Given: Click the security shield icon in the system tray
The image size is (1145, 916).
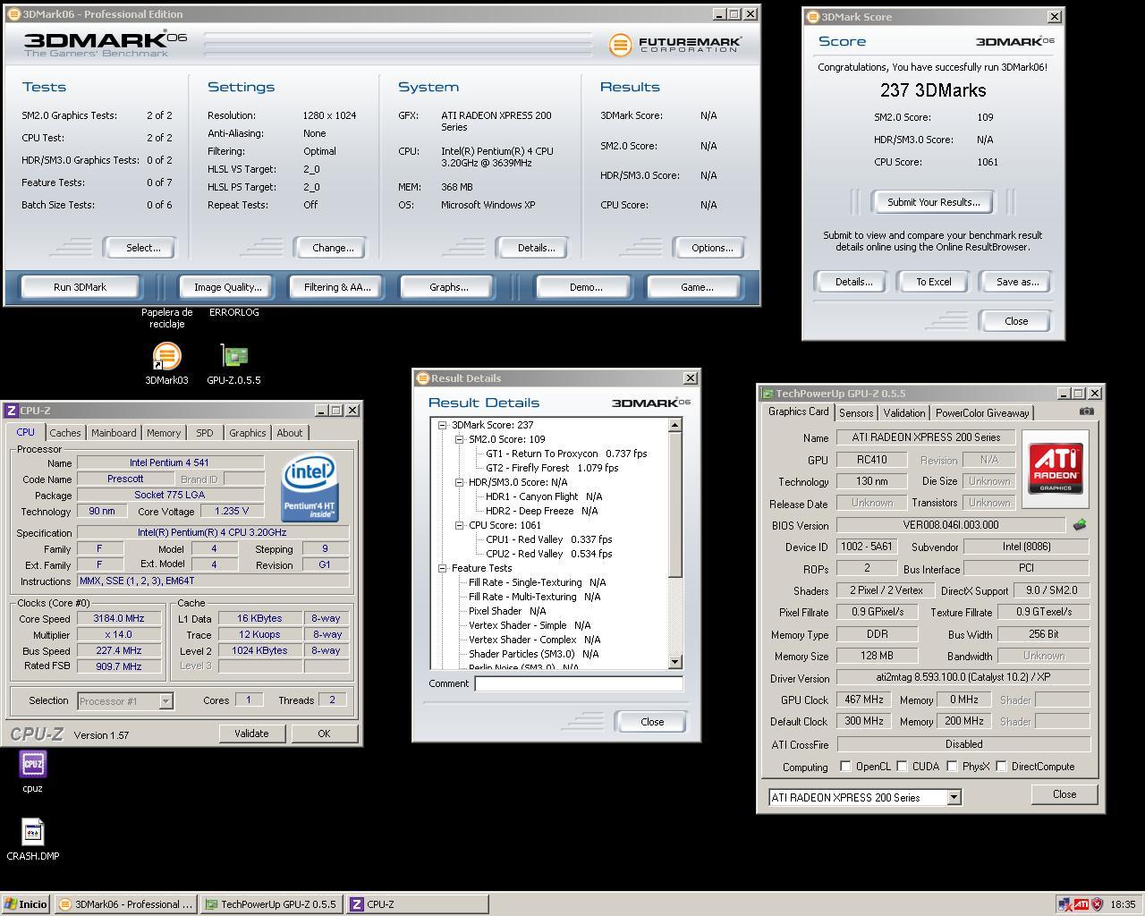Looking at the screenshot, I should click(1097, 904).
